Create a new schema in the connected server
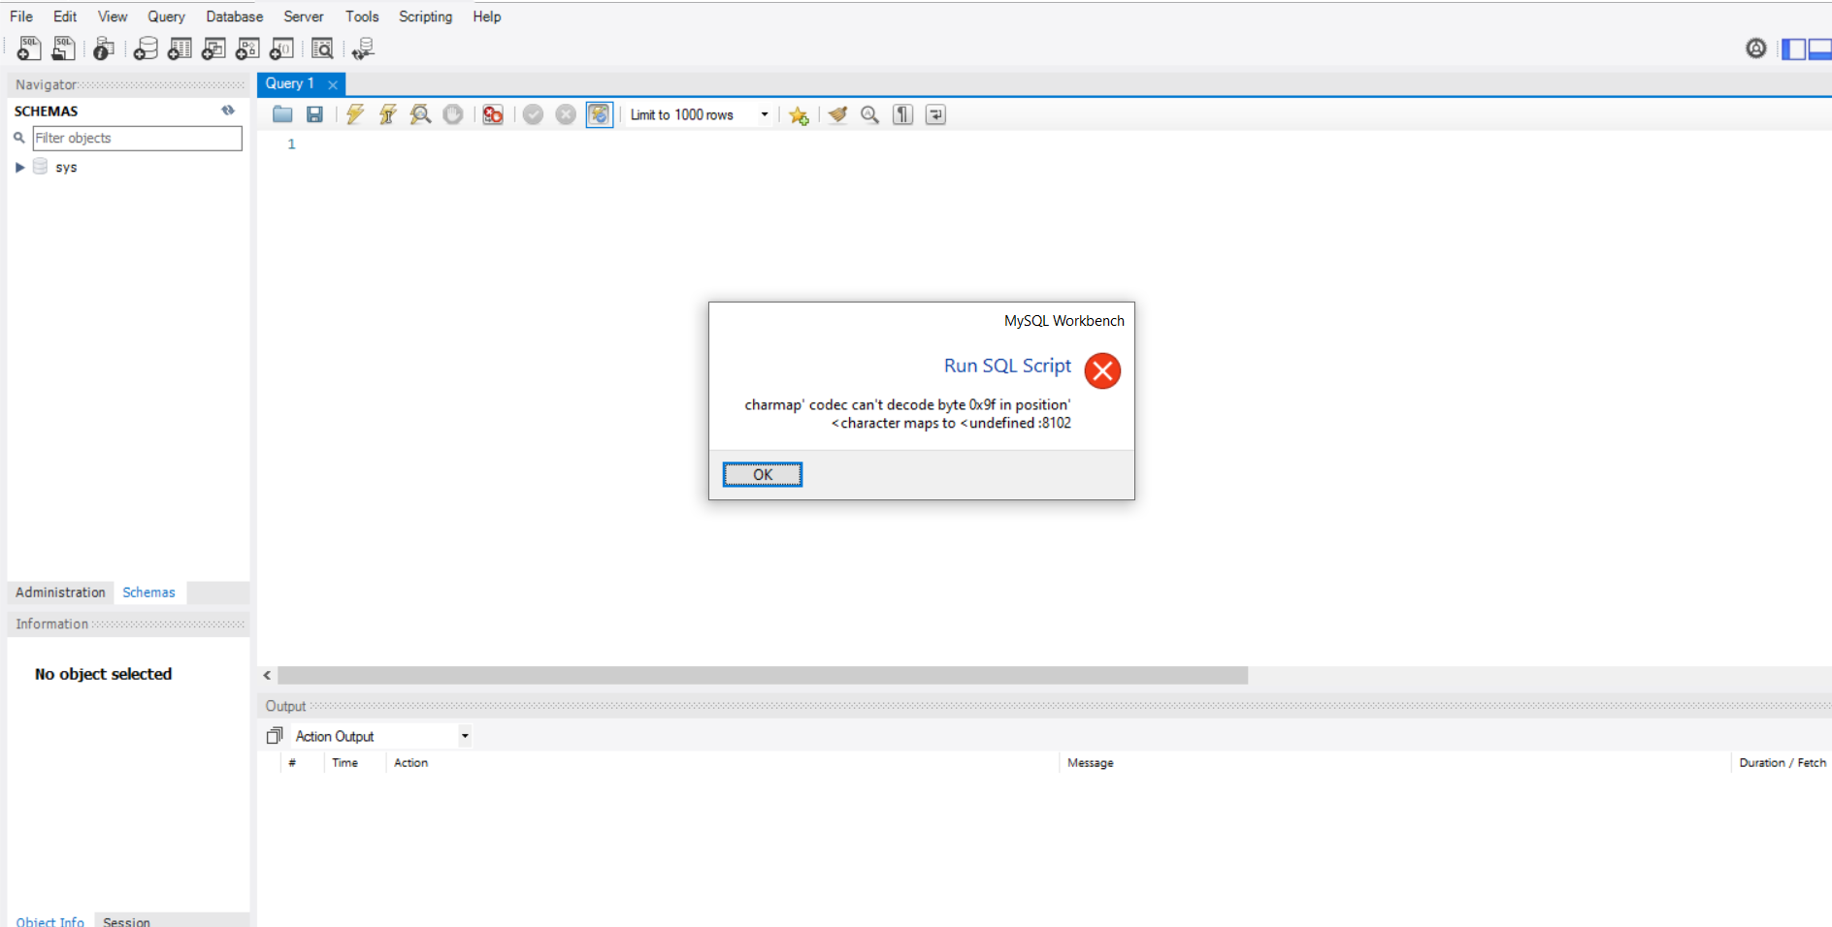 tap(145, 48)
